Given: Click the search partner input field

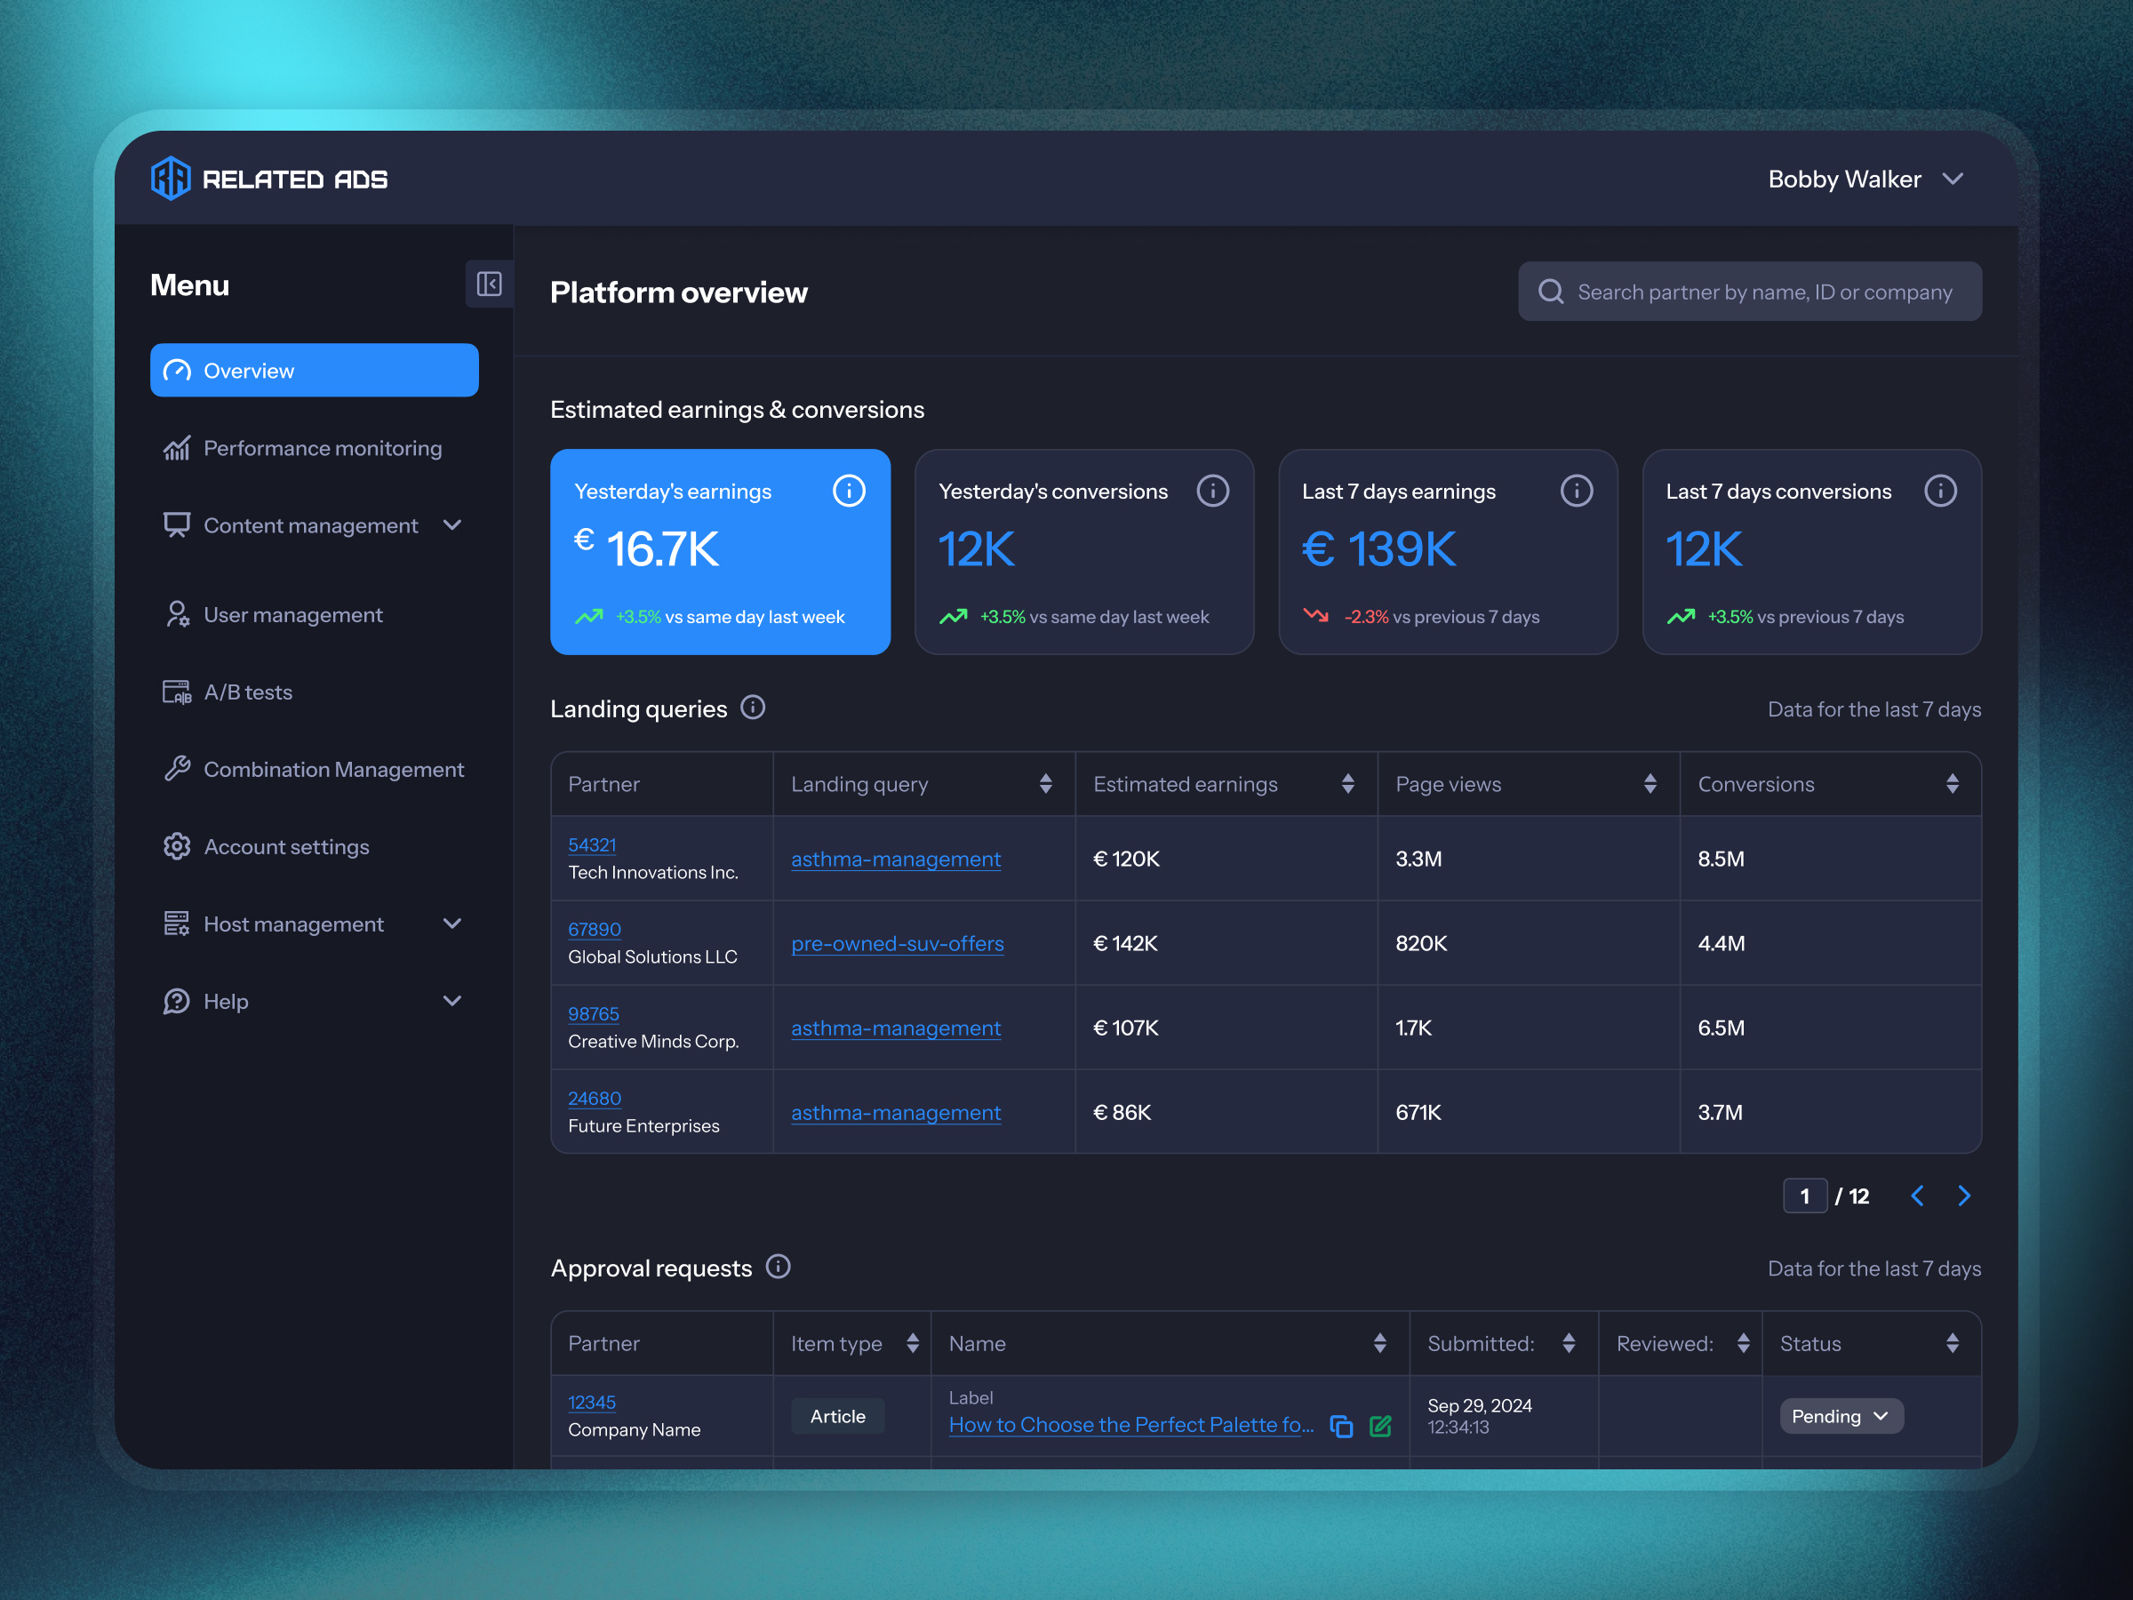Looking at the screenshot, I should coord(1749,292).
